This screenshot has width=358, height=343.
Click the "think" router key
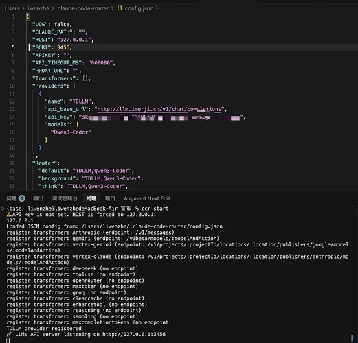pos(51,186)
